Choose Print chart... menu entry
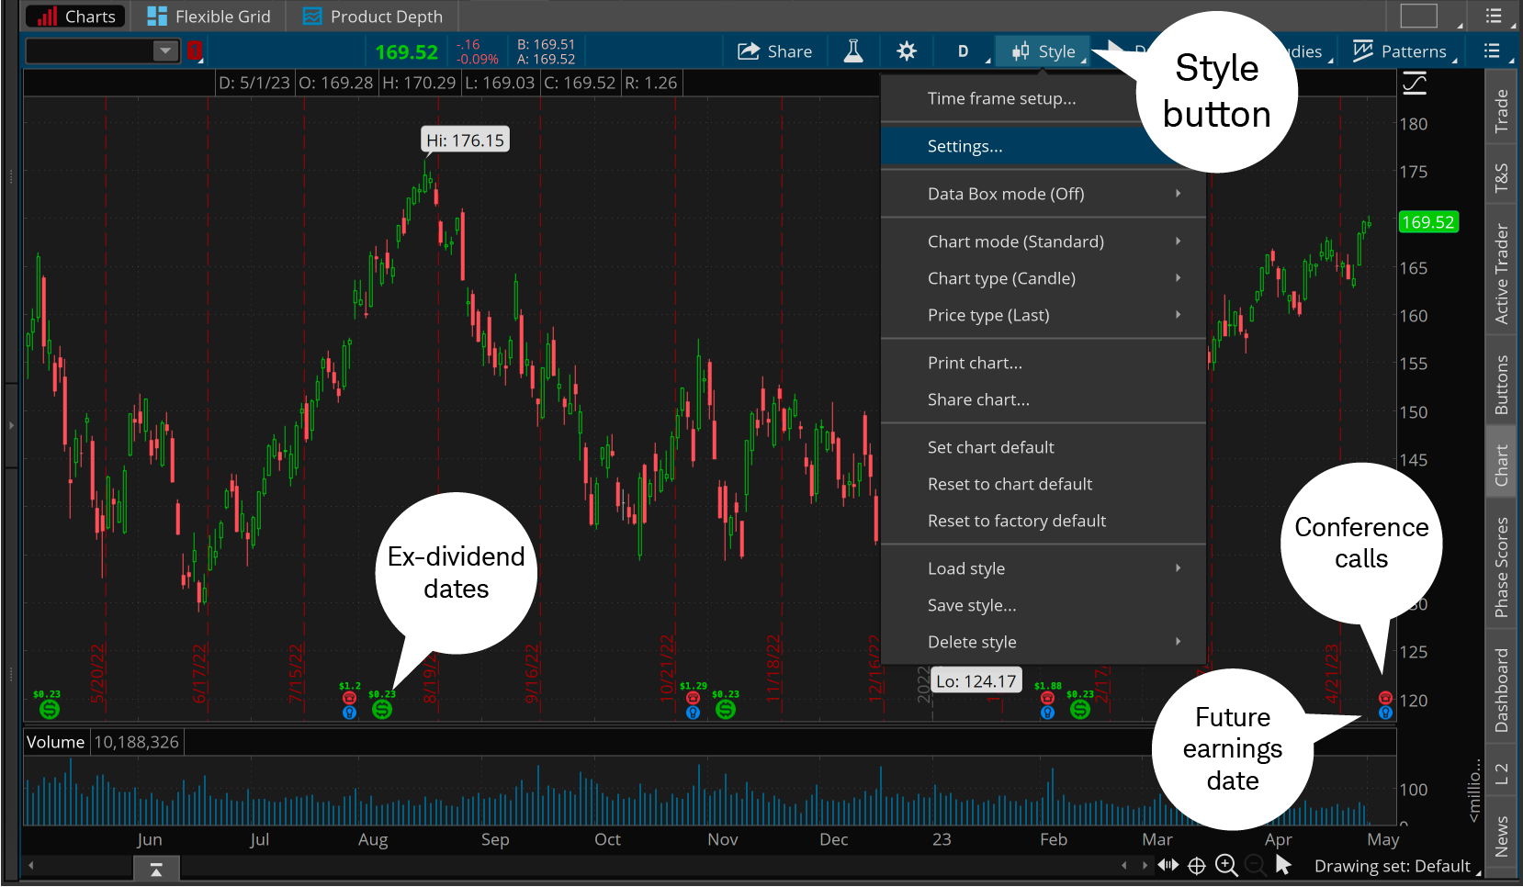The image size is (1523, 887). pos(1044,363)
